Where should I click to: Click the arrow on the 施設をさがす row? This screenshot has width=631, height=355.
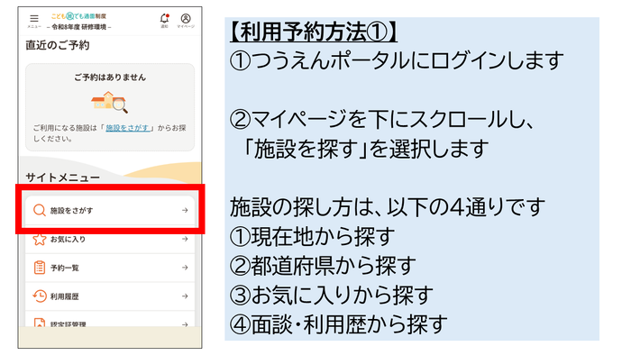pos(185,210)
